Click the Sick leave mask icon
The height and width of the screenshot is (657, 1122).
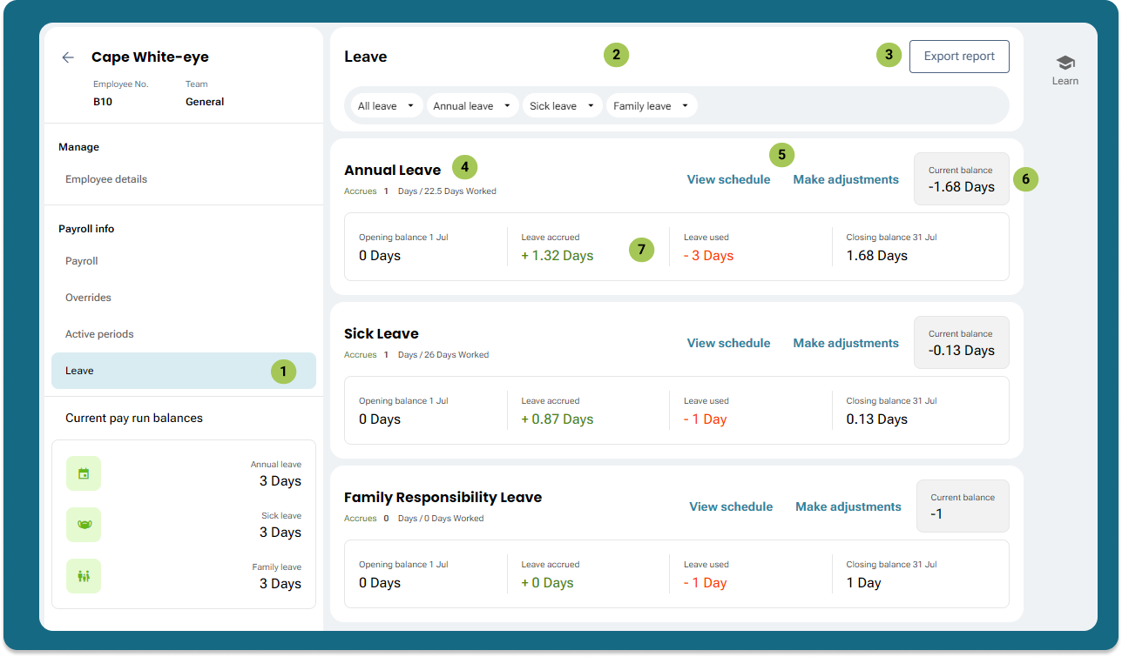pos(84,525)
